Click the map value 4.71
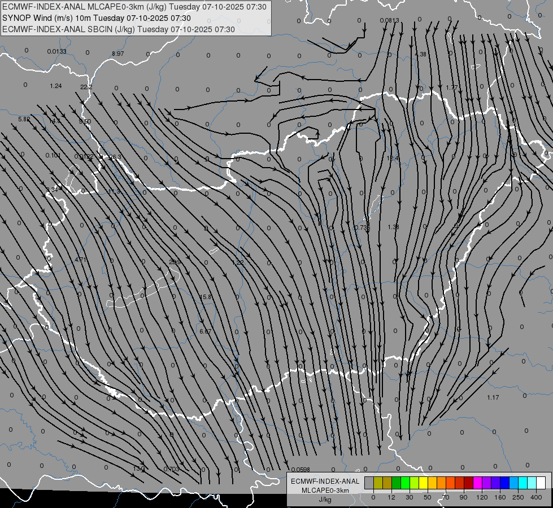 point(80,260)
